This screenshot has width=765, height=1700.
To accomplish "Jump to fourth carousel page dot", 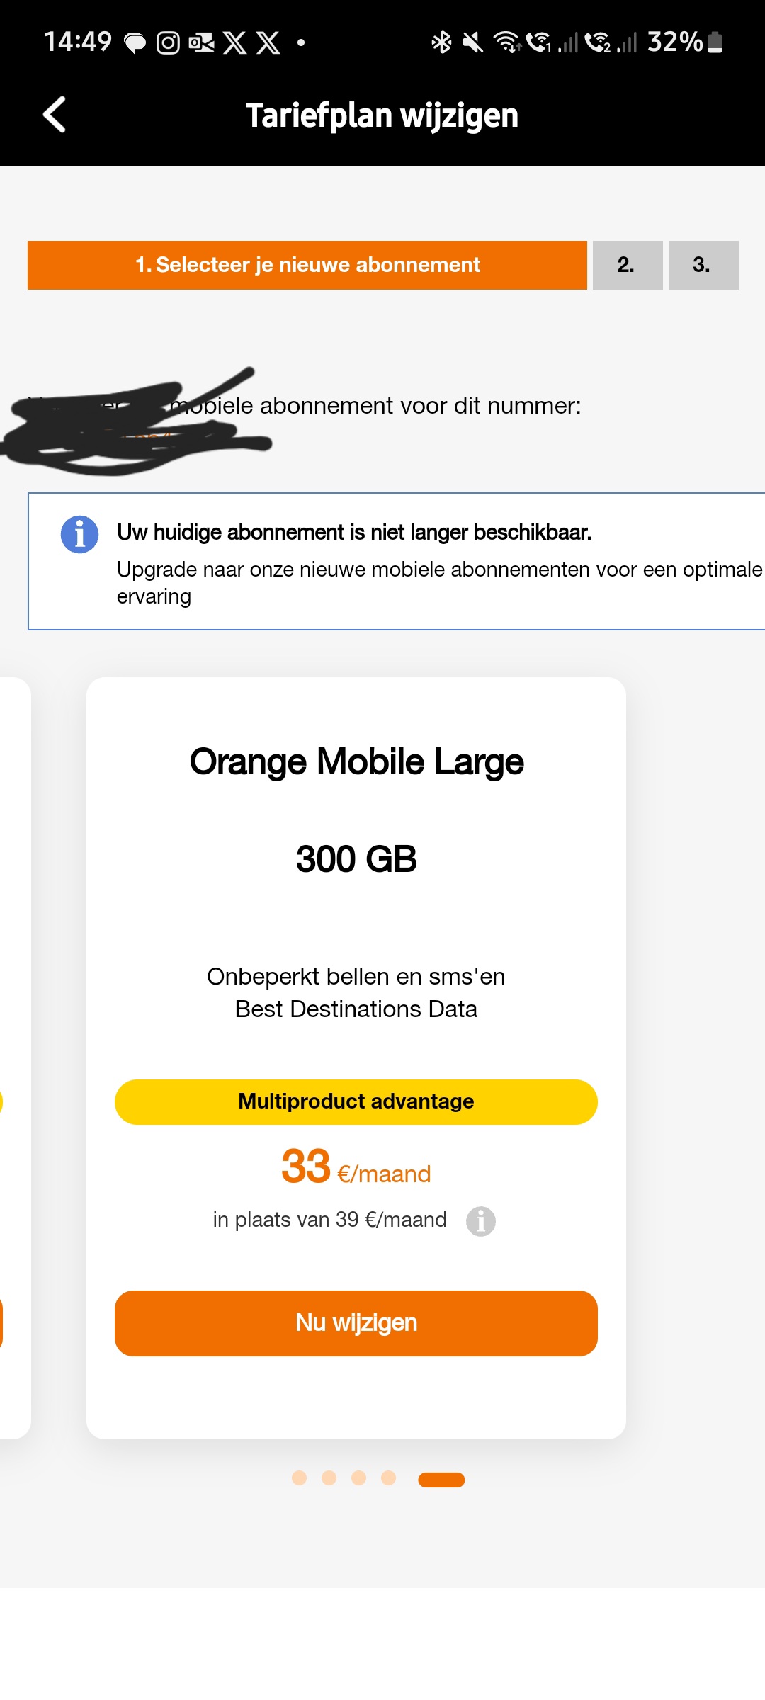I will pos(388,1478).
